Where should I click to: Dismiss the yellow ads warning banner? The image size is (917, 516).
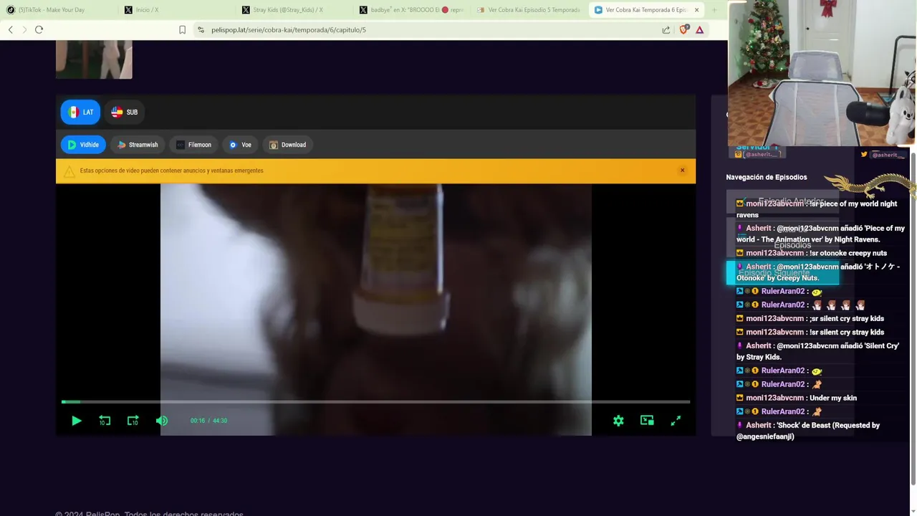click(682, 171)
